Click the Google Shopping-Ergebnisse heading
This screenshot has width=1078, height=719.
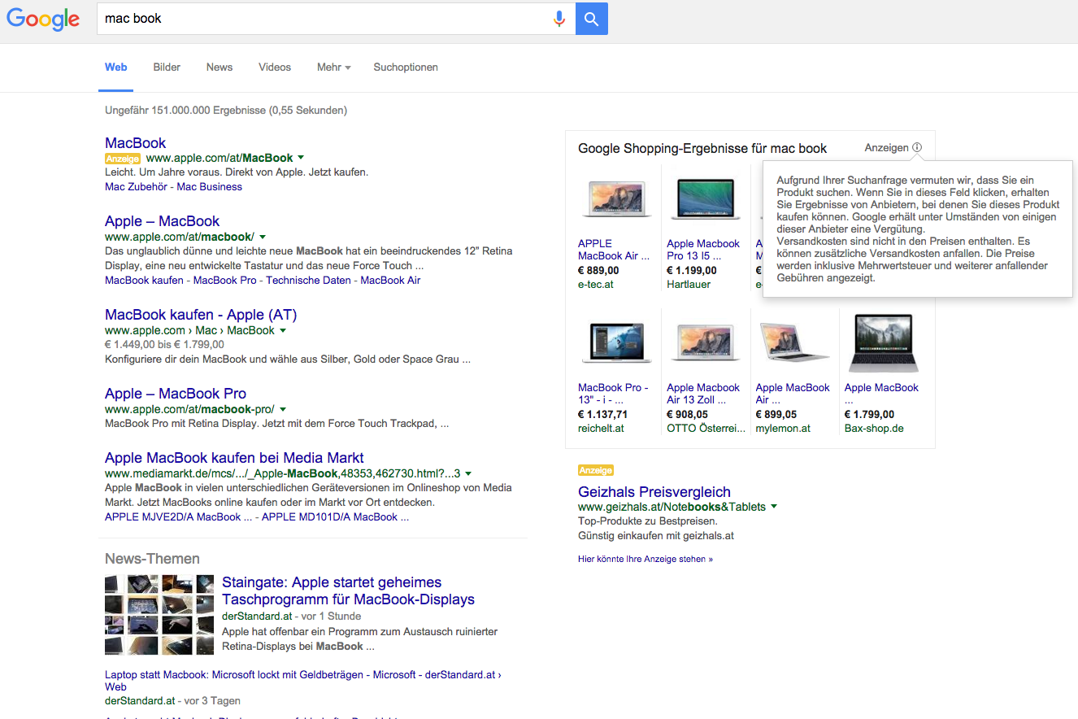(702, 149)
